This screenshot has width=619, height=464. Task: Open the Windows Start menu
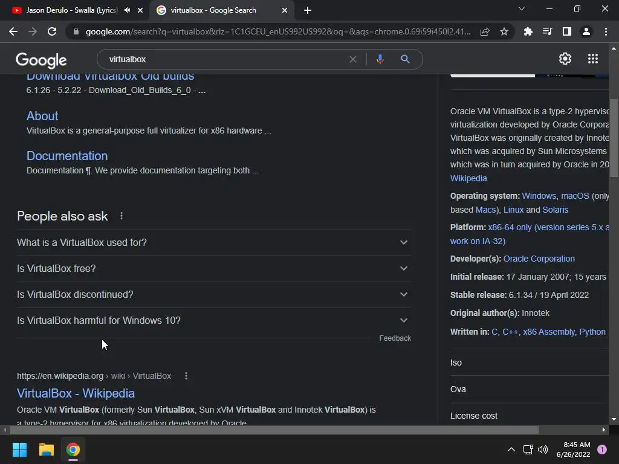(x=19, y=449)
